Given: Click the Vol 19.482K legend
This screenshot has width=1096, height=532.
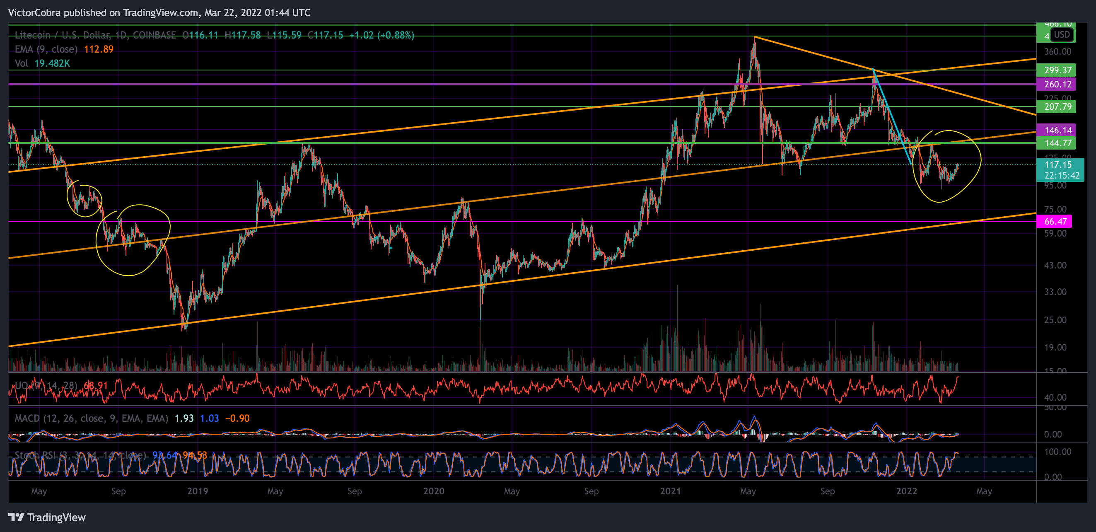Looking at the screenshot, I should [x=42, y=63].
